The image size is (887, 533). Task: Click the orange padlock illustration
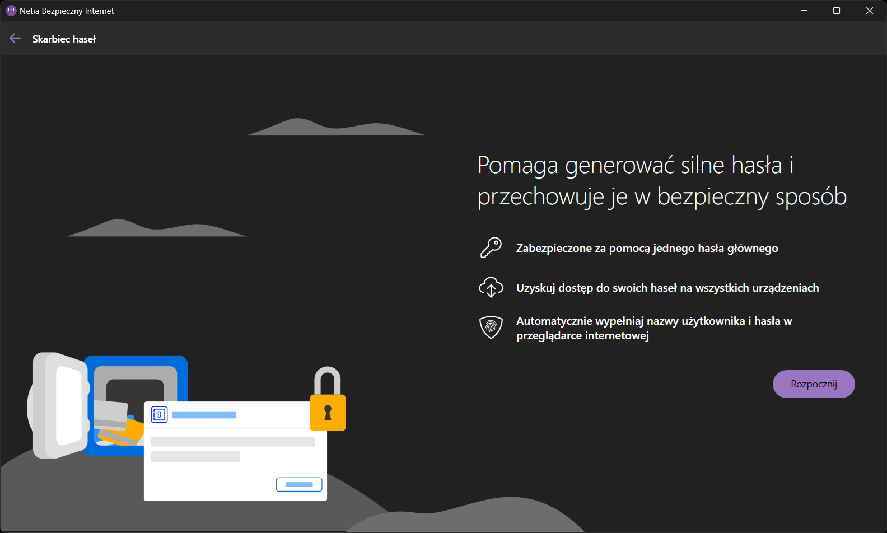coord(328,399)
